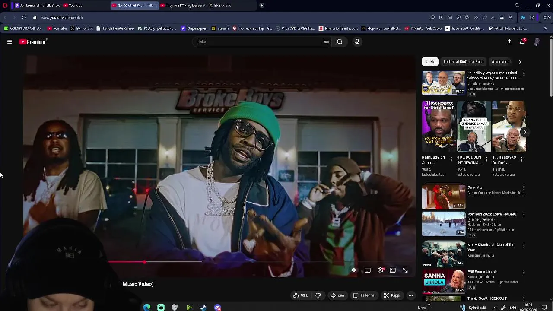Viewport: 553px width, 311px height.
Task: Open options menu for Oma Mix
Action: point(524,188)
